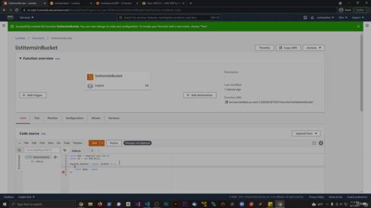Copy the Function ARN using the copy icon
Viewport: 371px width, 208px height.
227,102
